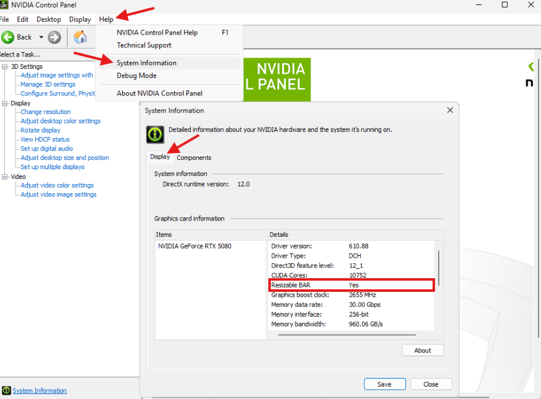Image resolution: width=541 pixels, height=399 pixels.
Task: Click the Details column header
Action: 355,234
